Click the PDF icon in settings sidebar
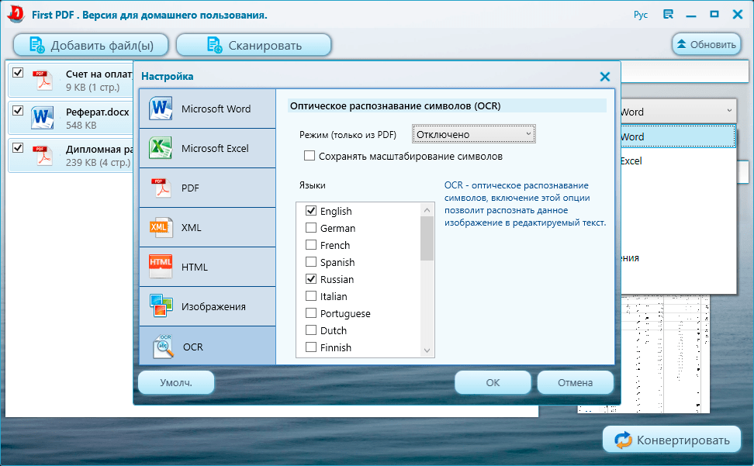The height and width of the screenshot is (466, 754). point(160,188)
